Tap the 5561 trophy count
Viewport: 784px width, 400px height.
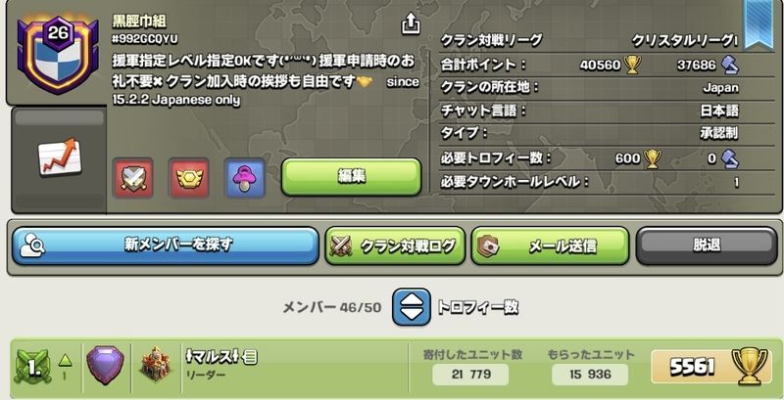pos(692,367)
